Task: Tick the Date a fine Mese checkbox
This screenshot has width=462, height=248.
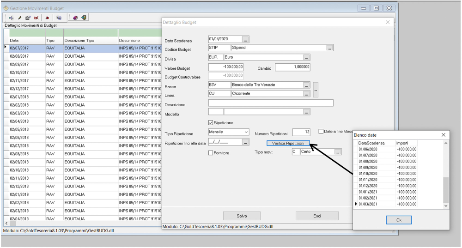Action: pyautogui.click(x=321, y=132)
